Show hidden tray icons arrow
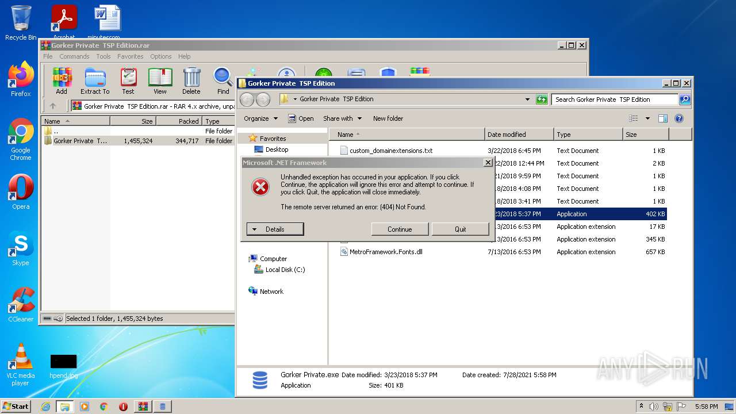Image resolution: width=736 pixels, height=414 pixels. pyautogui.click(x=642, y=407)
